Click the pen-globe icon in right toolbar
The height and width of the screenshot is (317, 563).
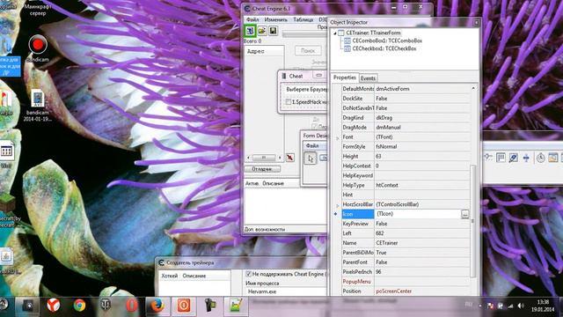pos(513,158)
